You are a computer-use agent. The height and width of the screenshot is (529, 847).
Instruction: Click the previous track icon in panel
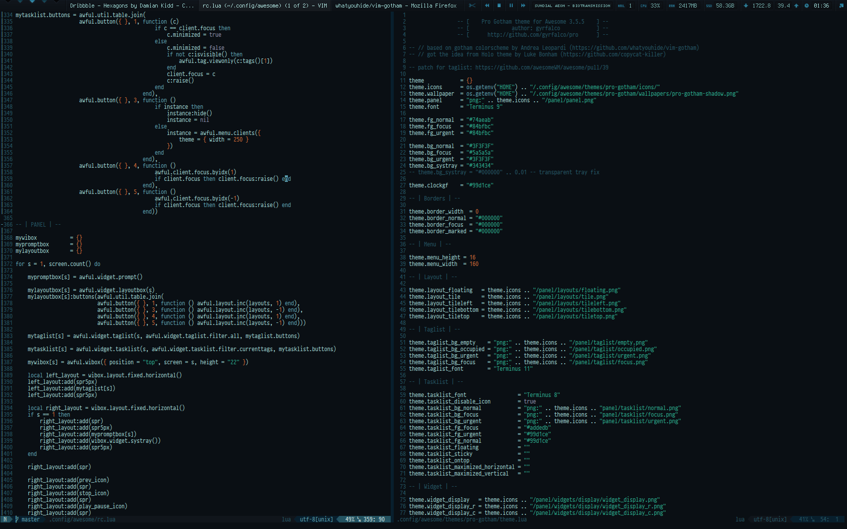487,6
